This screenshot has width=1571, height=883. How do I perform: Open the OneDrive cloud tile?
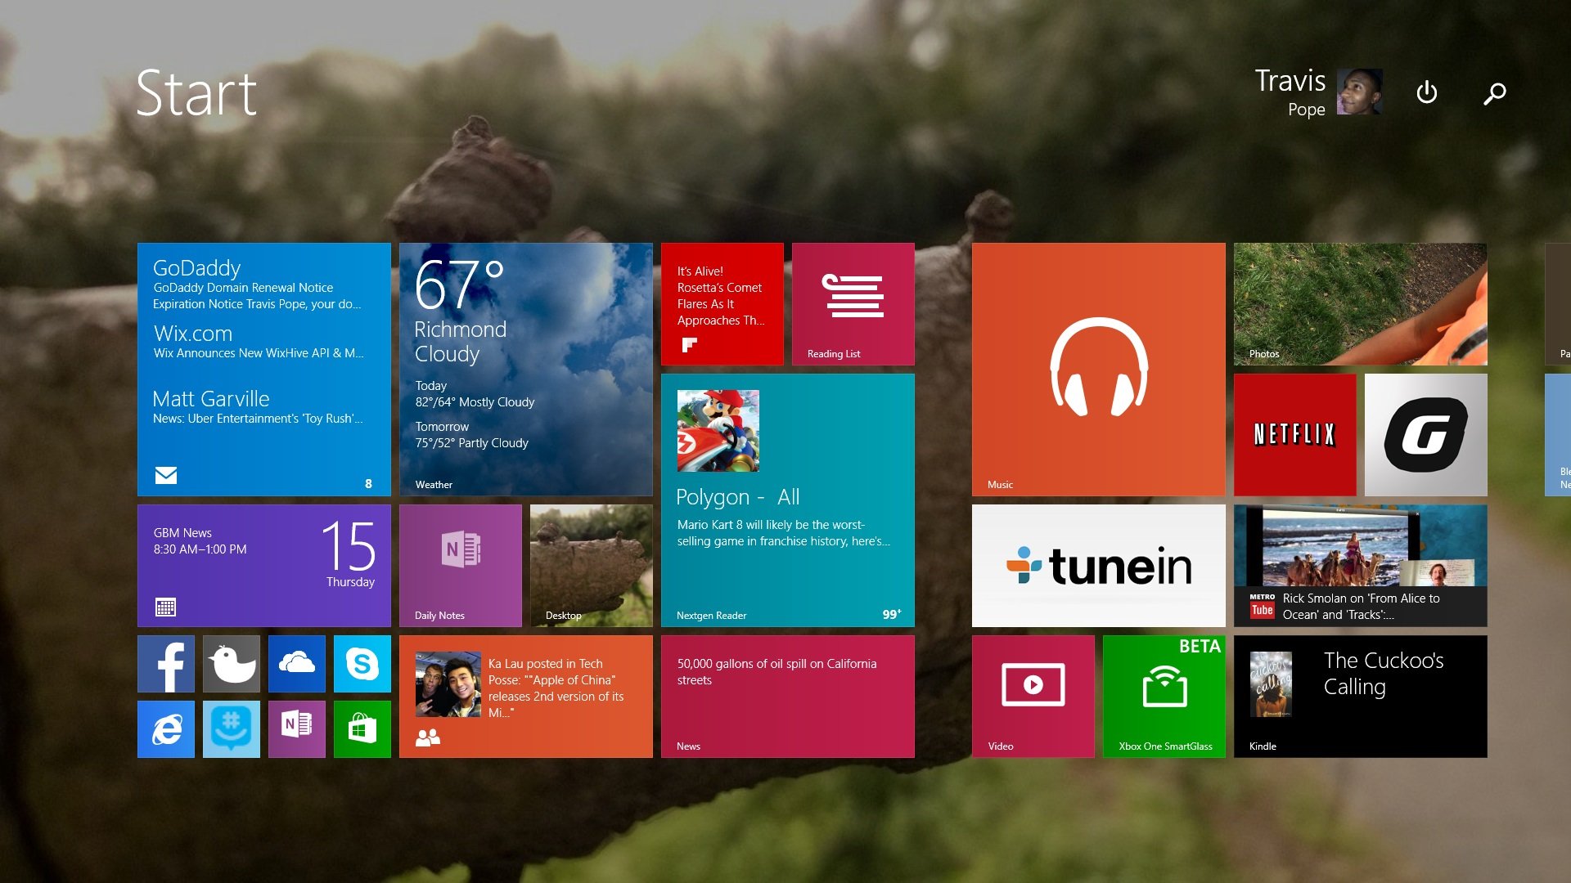tap(296, 664)
